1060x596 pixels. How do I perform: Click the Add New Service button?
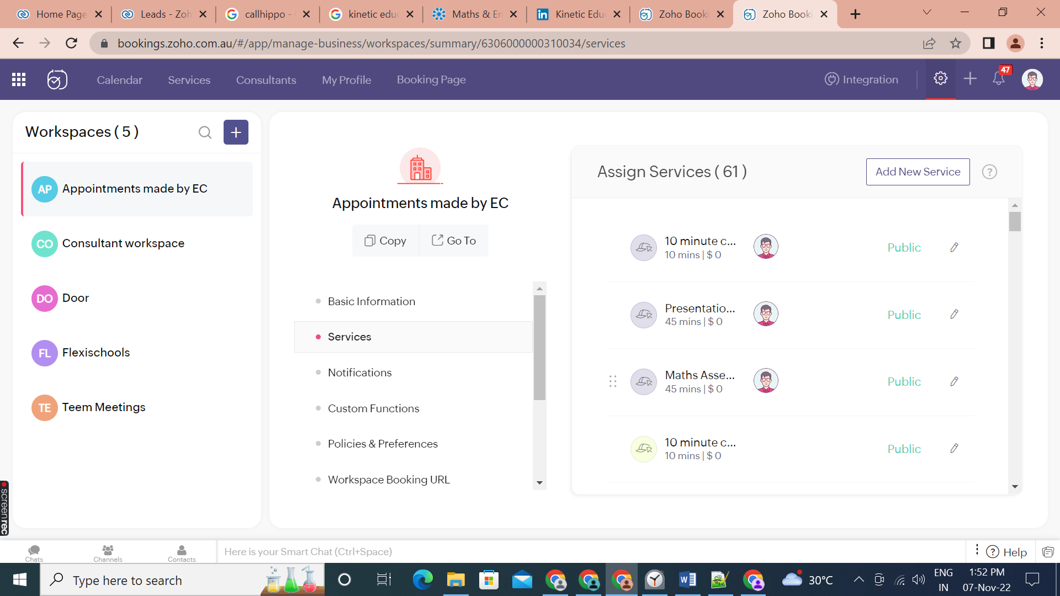918,172
